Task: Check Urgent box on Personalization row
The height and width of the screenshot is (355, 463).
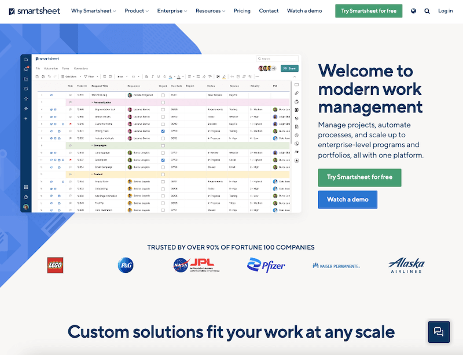Action: (163, 103)
